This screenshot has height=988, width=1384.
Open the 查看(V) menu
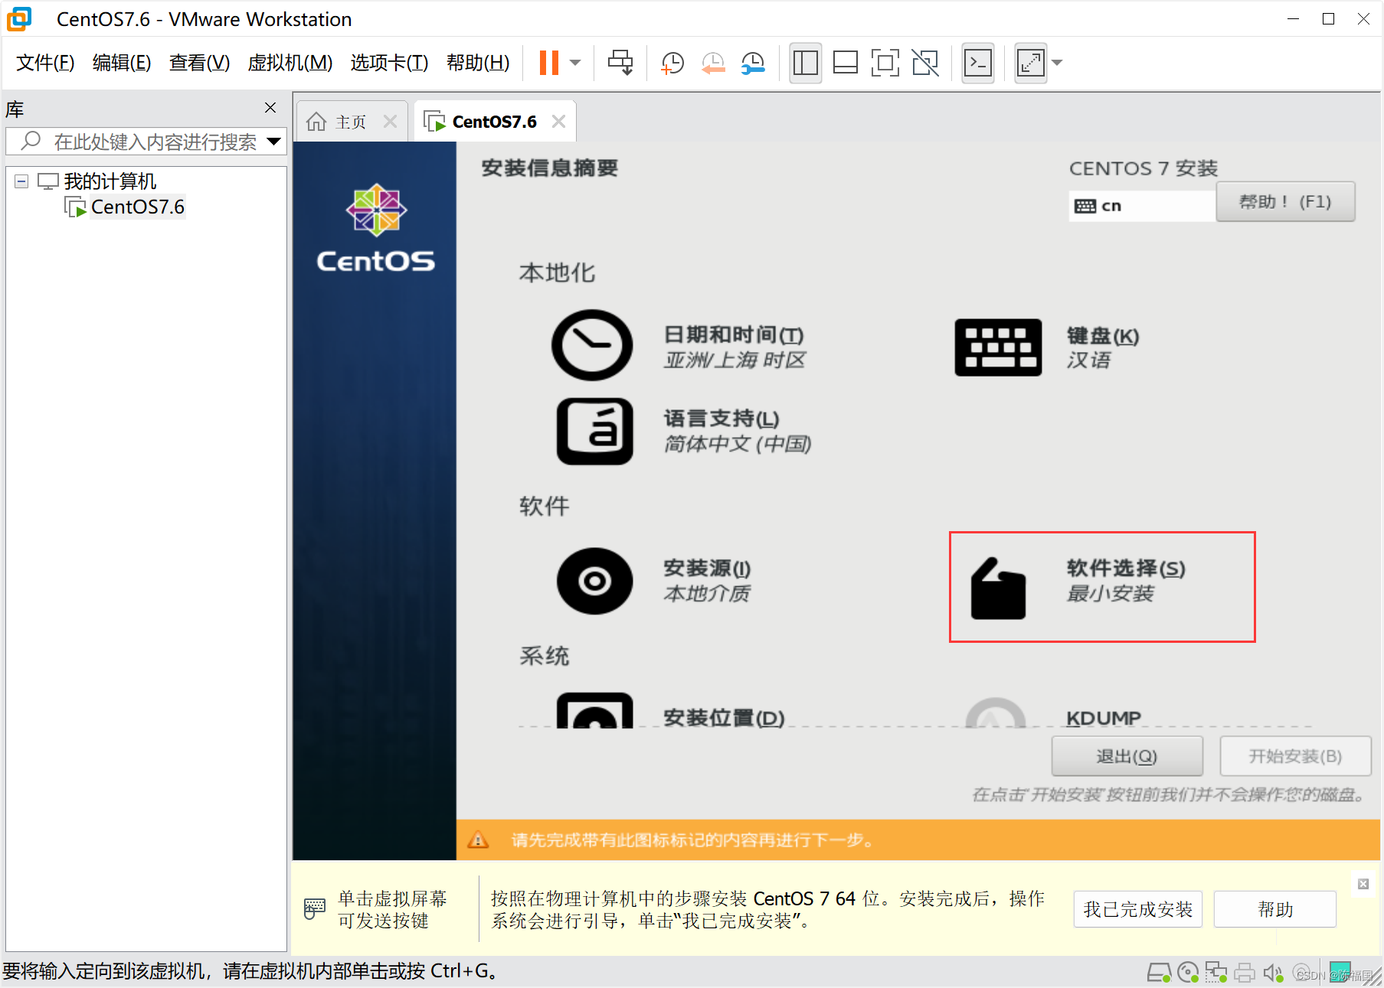[x=199, y=63]
